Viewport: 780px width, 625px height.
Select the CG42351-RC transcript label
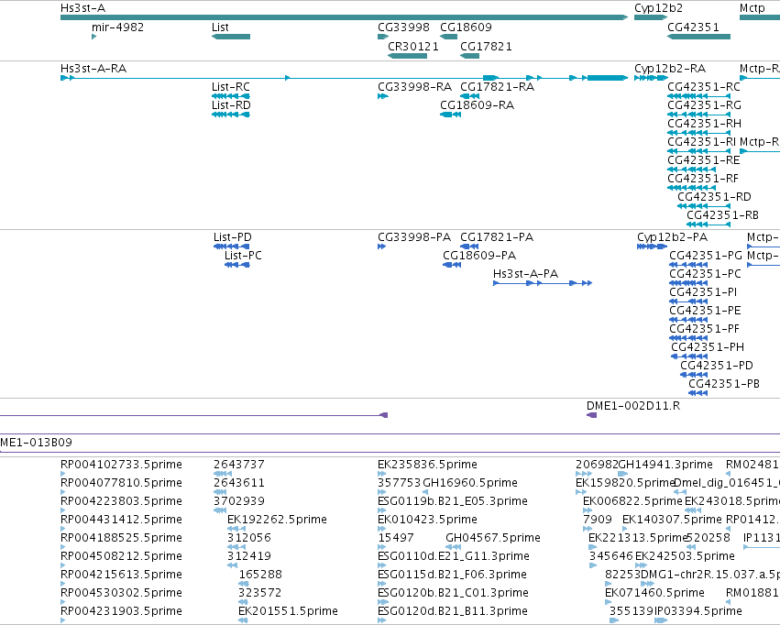coord(704,87)
